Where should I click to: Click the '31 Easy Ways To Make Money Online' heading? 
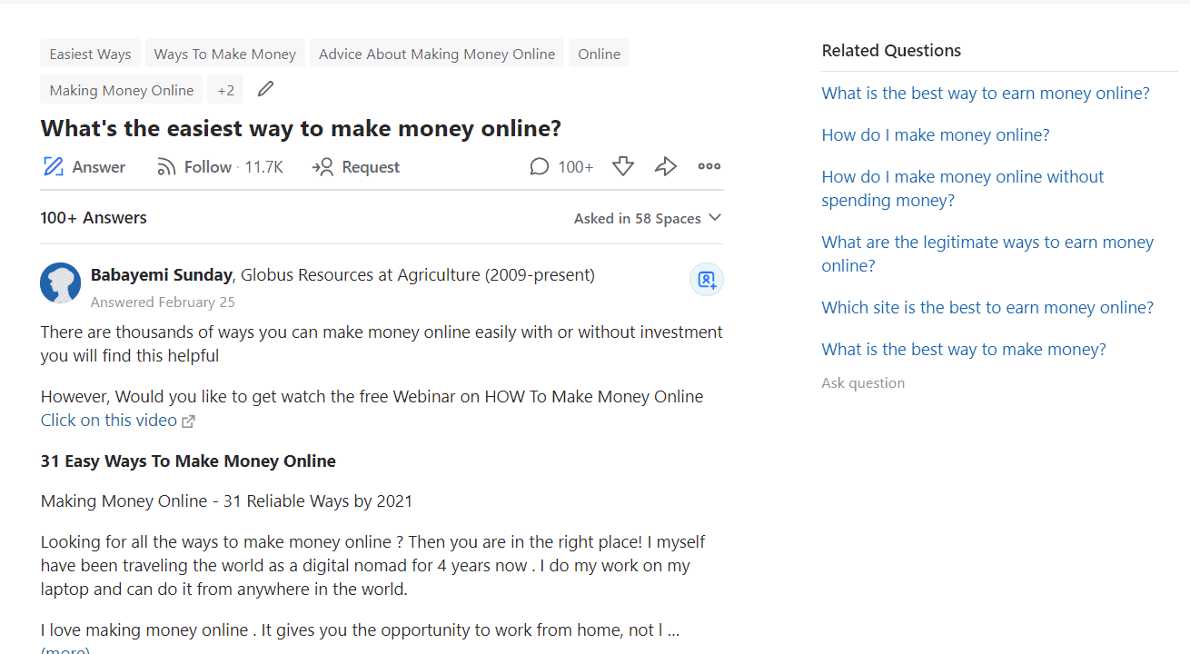pyautogui.click(x=188, y=461)
